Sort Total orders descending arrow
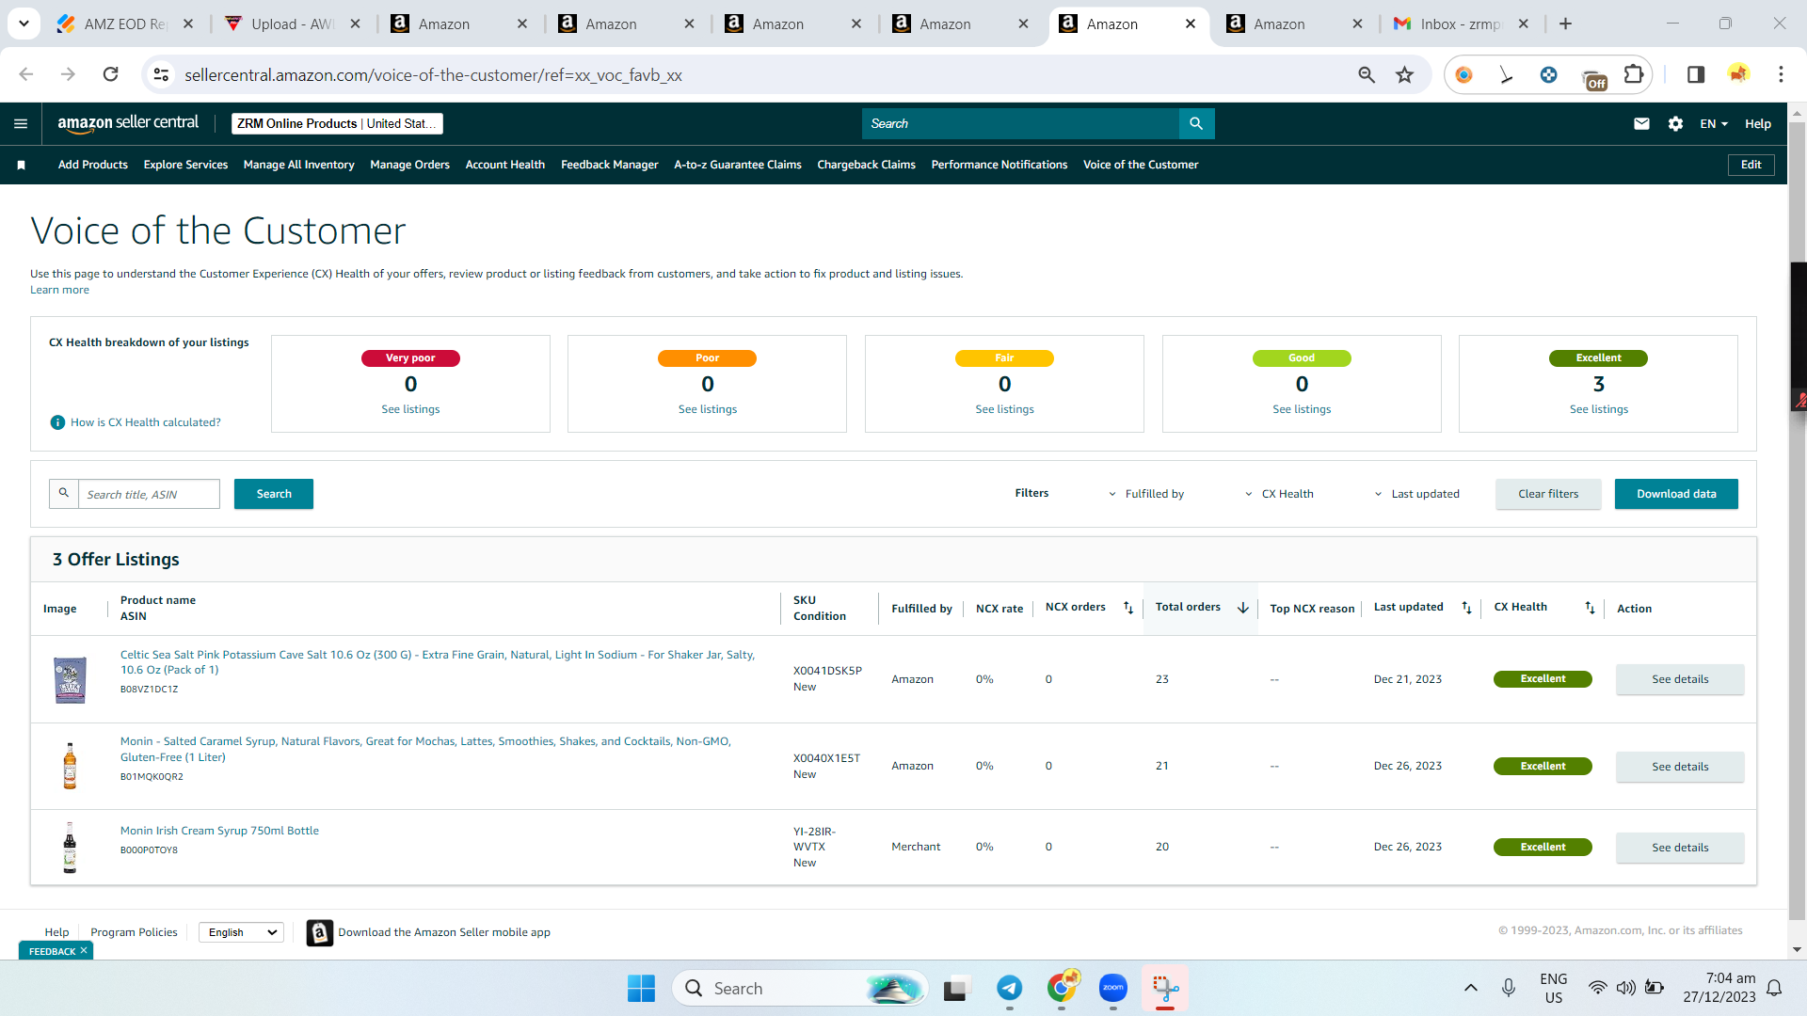This screenshot has width=1807, height=1016. 1243,608
